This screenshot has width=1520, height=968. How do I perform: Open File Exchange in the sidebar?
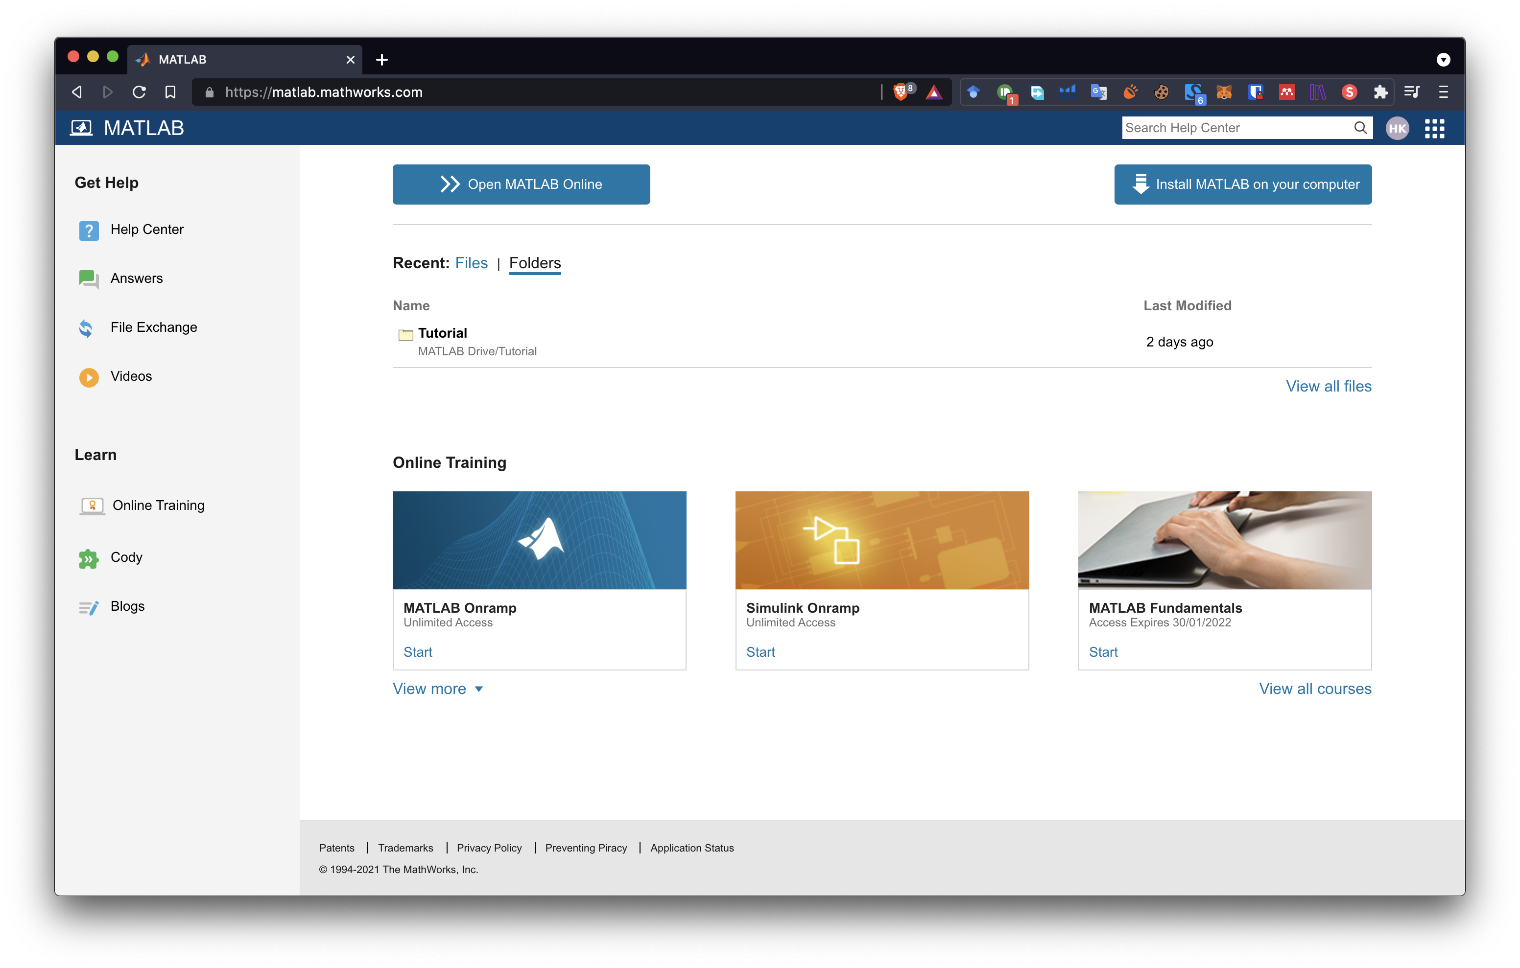pos(153,327)
